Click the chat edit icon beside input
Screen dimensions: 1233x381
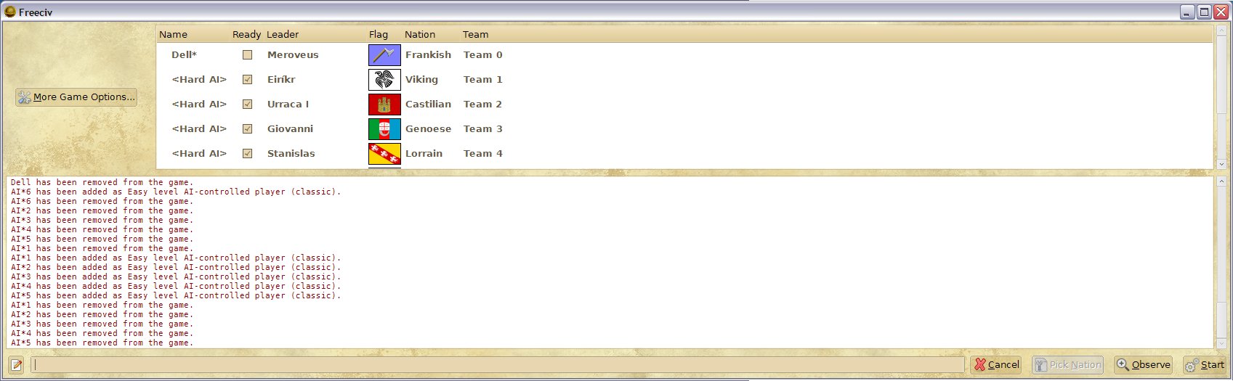pos(17,364)
